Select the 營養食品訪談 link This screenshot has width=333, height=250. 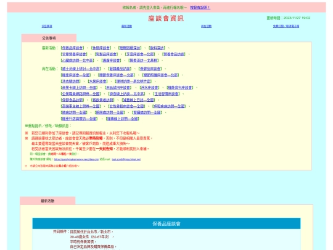(x=174, y=54)
